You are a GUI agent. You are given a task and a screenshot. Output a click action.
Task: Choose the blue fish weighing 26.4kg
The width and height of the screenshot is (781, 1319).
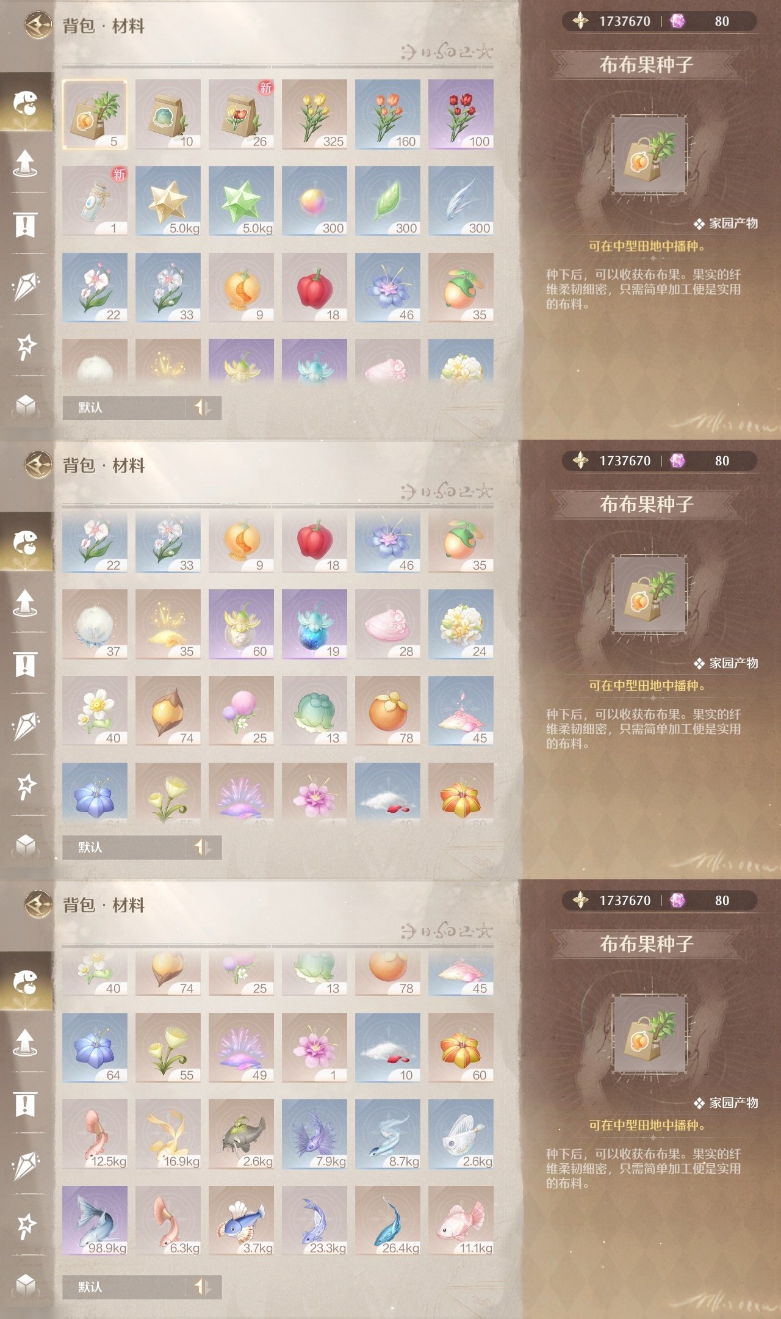[387, 1221]
